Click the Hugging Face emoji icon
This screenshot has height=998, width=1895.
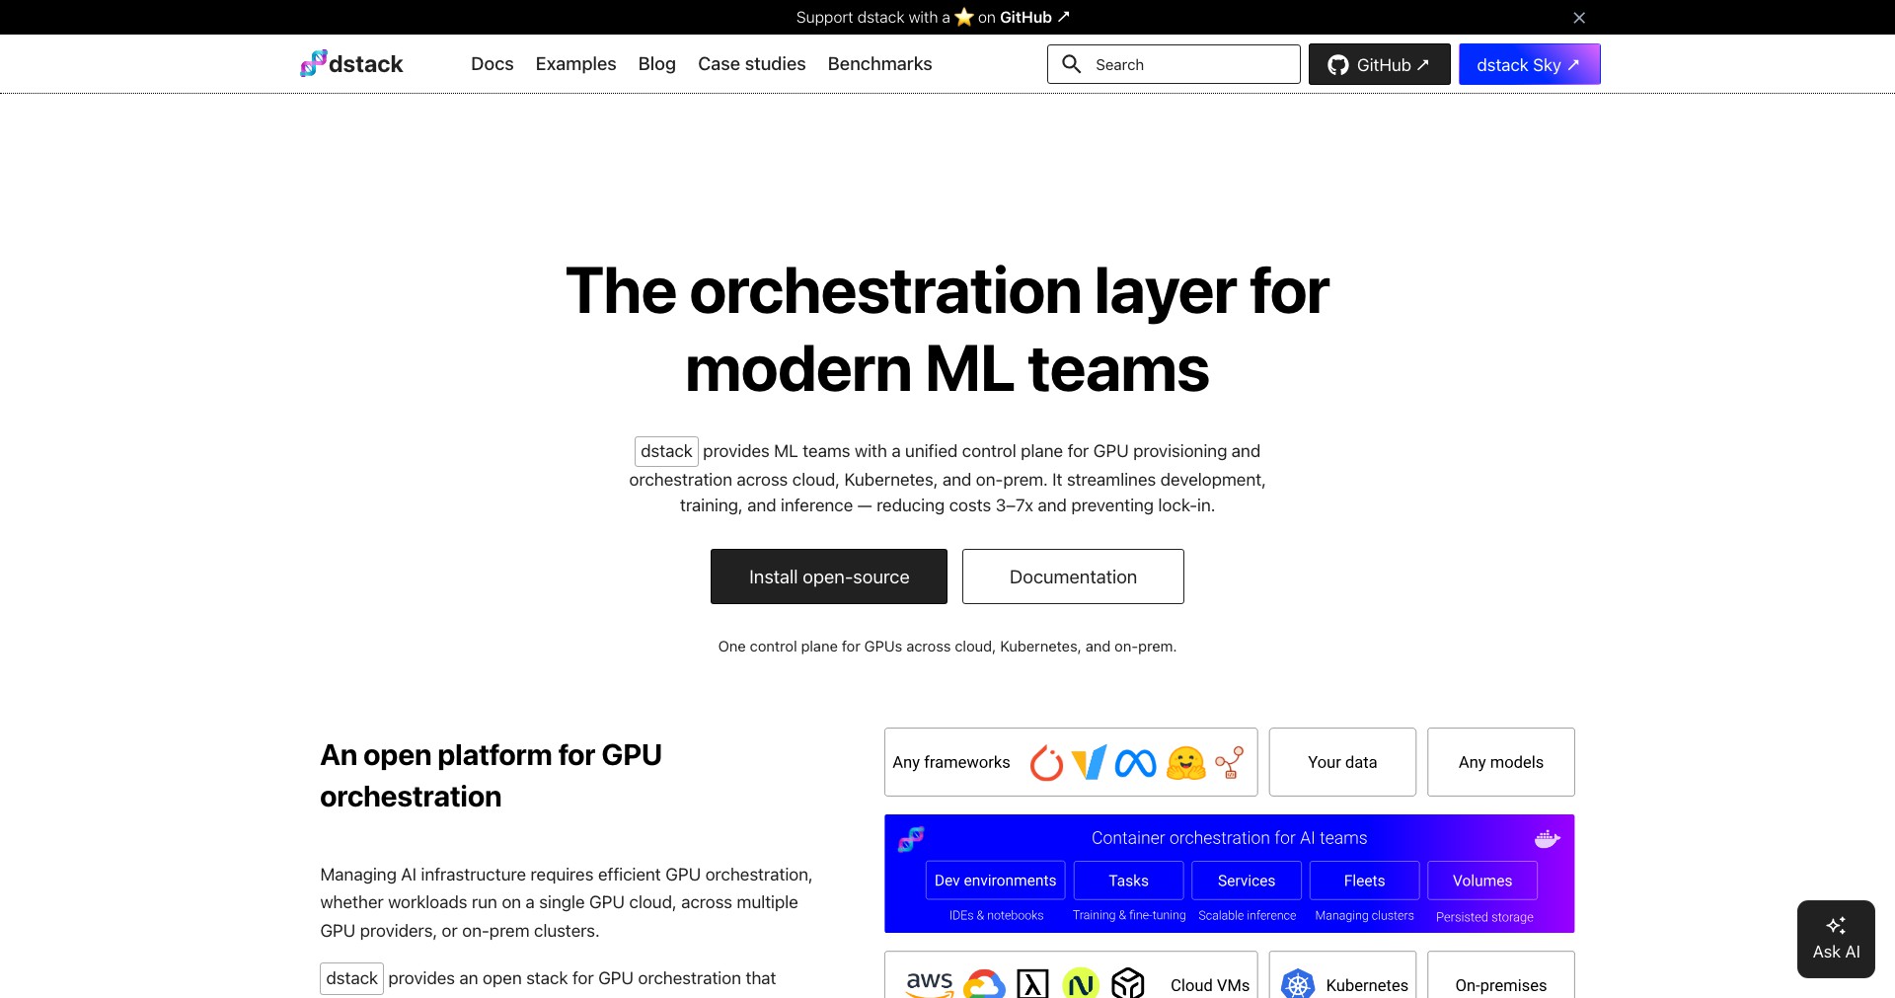1185,762
